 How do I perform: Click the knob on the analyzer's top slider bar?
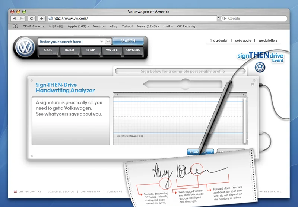point(185,84)
